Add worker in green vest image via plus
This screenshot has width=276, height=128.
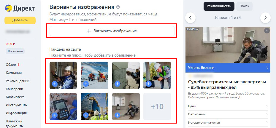[149, 84]
